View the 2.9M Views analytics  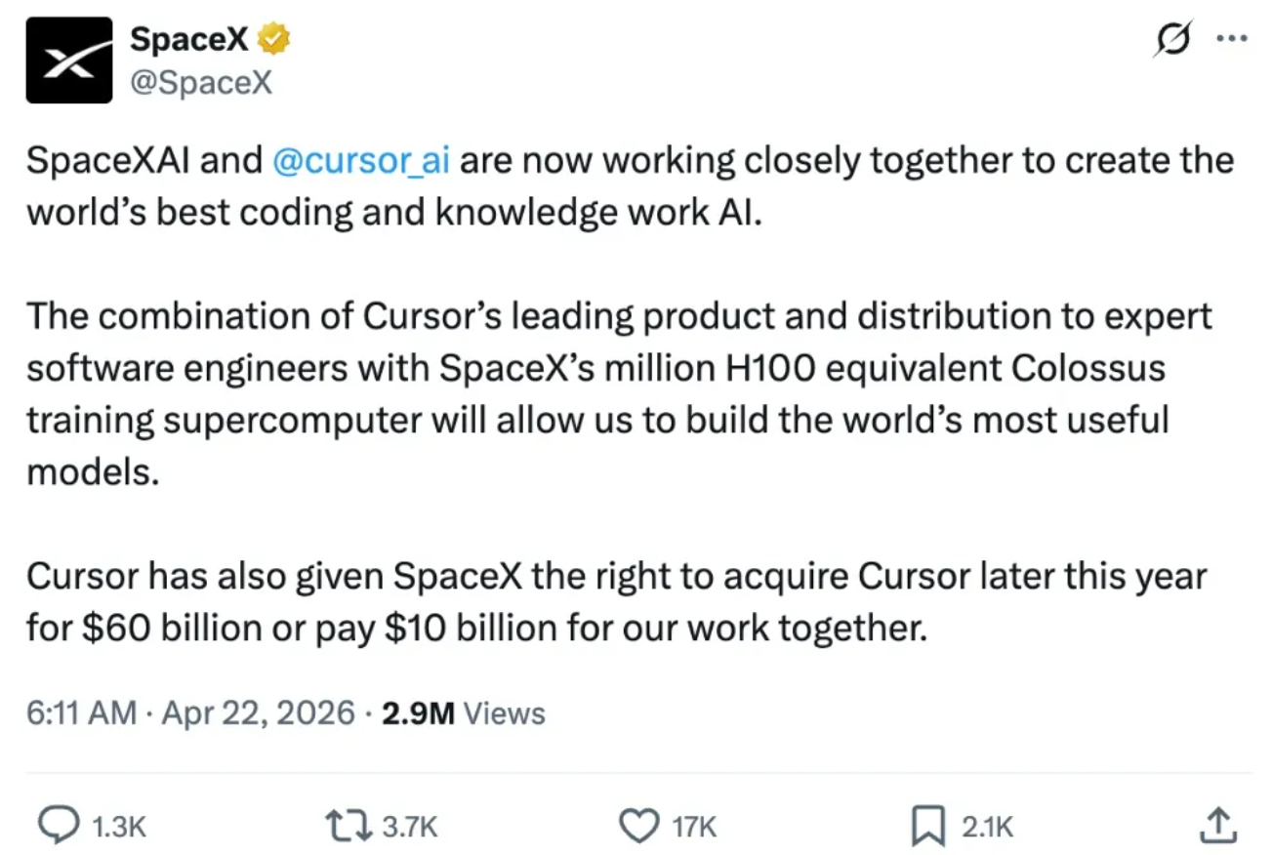[463, 712]
